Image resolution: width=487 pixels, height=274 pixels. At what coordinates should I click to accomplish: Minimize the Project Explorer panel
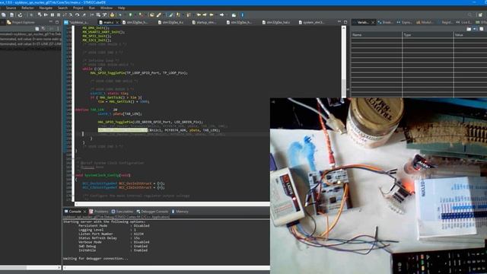[51, 22]
